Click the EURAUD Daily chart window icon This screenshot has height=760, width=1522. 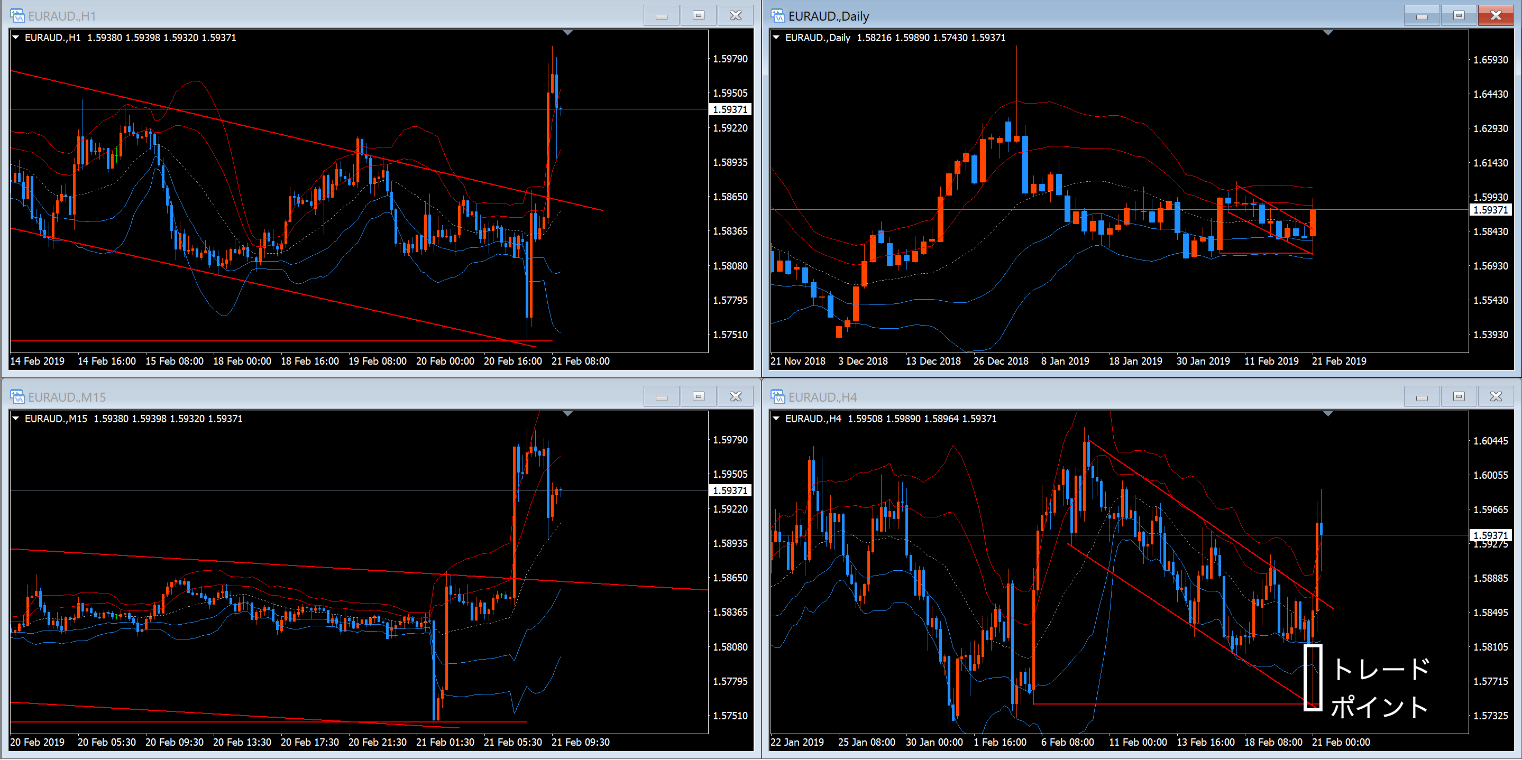777,16
